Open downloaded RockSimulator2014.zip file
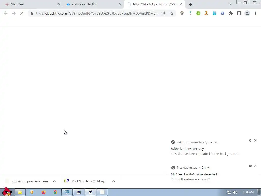Screen dimensions: 261x196 click(x=85, y=181)
